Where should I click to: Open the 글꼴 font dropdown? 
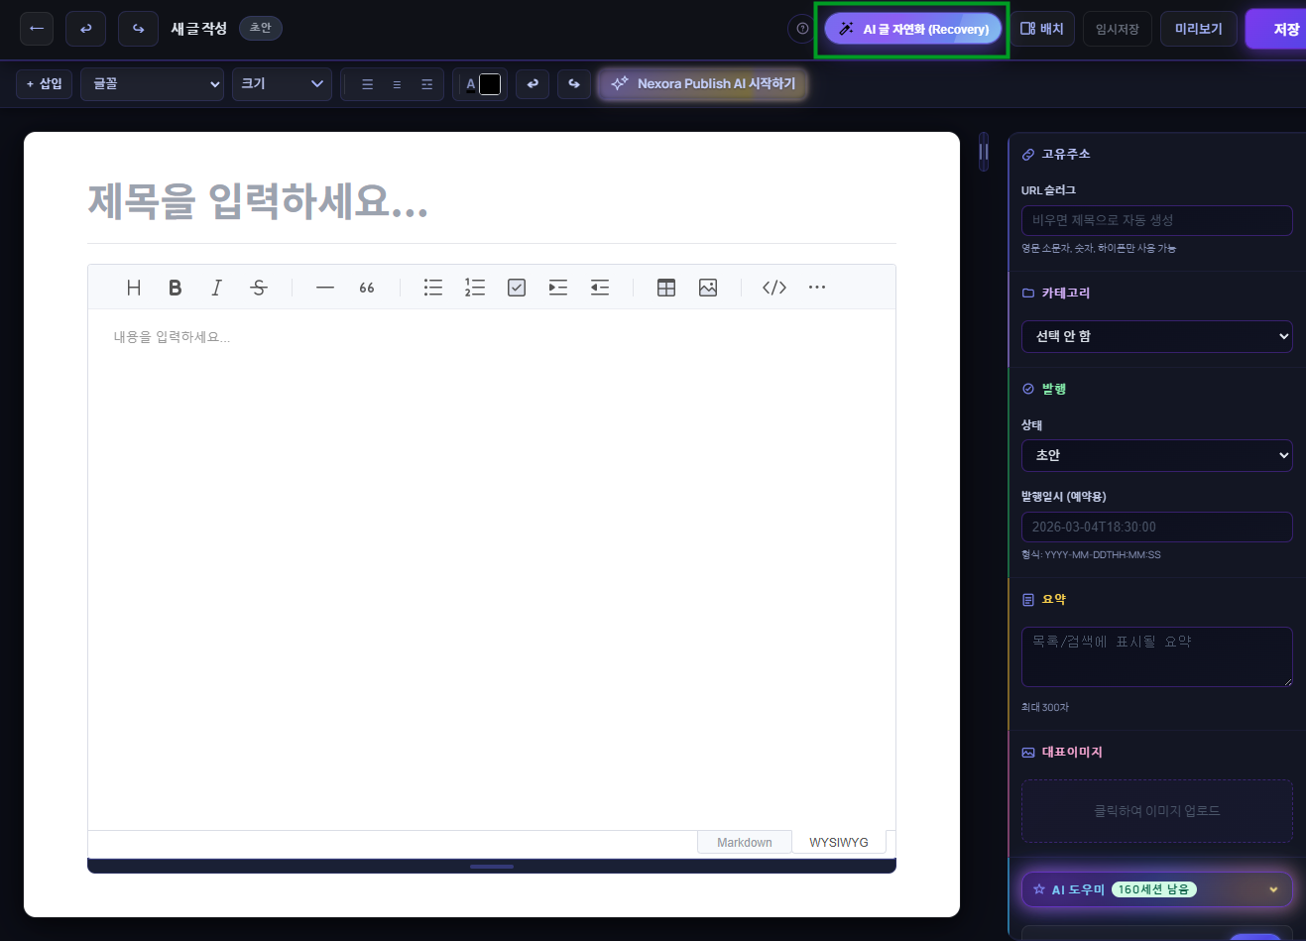click(152, 84)
